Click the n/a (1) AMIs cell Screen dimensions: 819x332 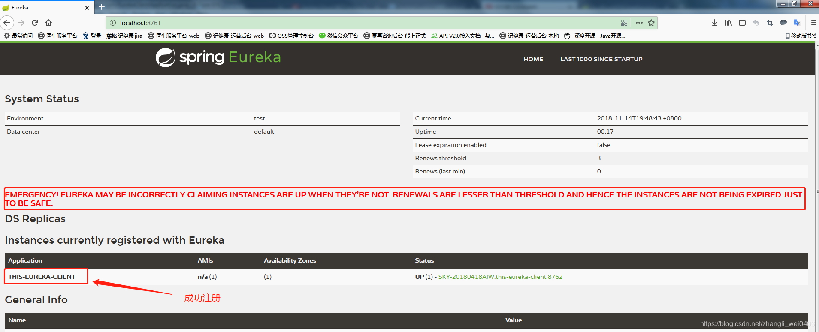click(207, 277)
